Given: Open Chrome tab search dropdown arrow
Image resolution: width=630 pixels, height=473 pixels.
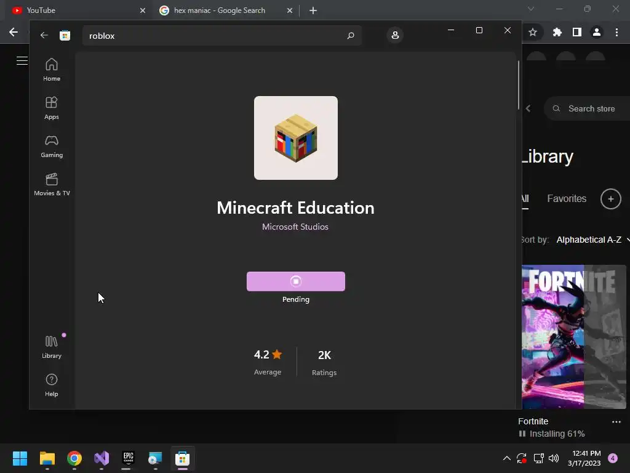Looking at the screenshot, I should pyautogui.click(x=531, y=9).
